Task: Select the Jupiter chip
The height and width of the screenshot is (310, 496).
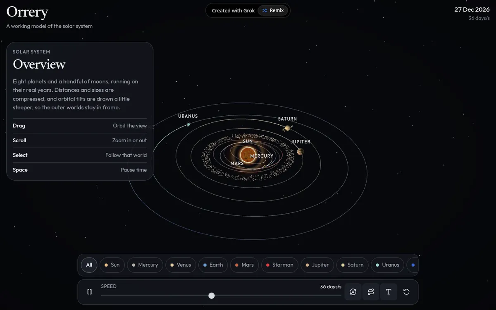Action: point(317,265)
